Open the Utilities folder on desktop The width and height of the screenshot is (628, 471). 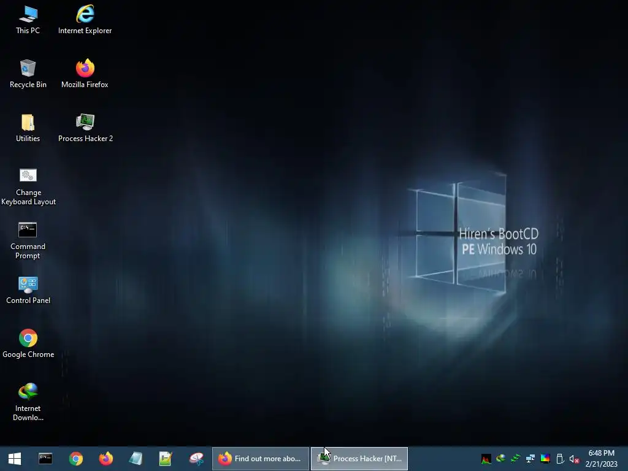click(x=28, y=128)
